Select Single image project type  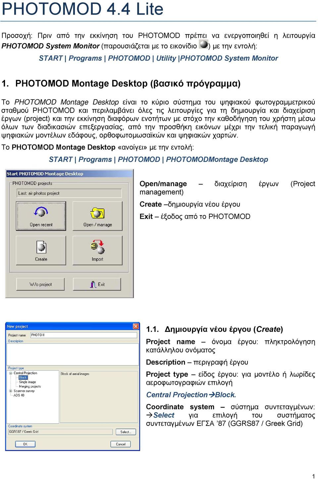[x=27, y=382]
